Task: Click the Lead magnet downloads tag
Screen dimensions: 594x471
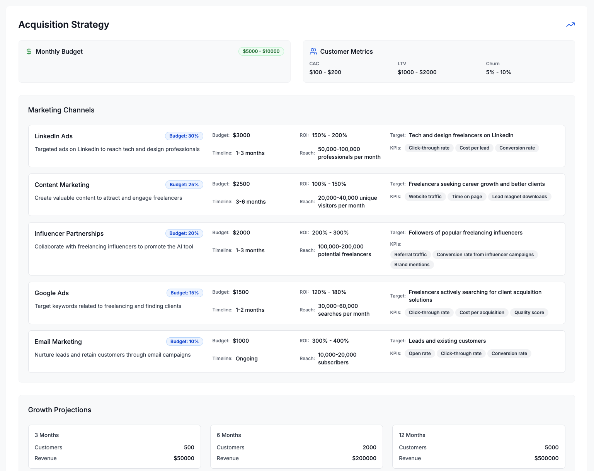Action: pyautogui.click(x=519, y=197)
